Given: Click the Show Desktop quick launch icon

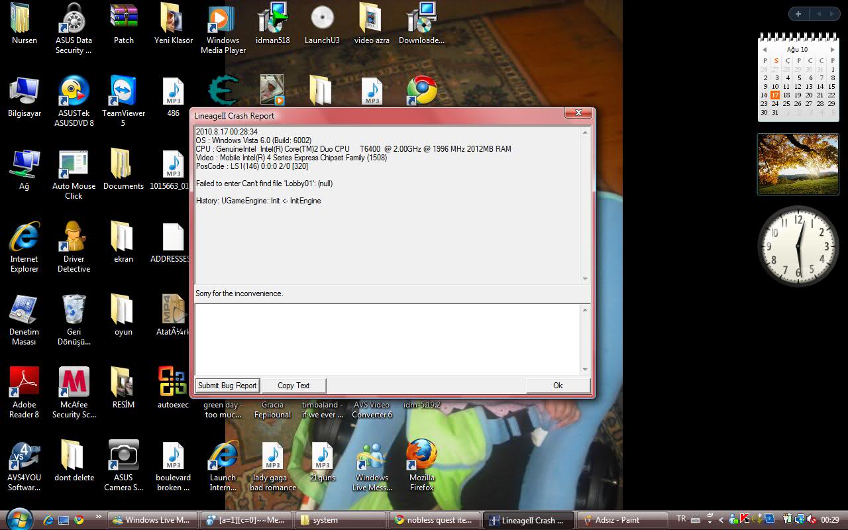Looking at the screenshot, I should pyautogui.click(x=64, y=520).
